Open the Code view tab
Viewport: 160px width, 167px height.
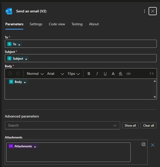[57, 24]
